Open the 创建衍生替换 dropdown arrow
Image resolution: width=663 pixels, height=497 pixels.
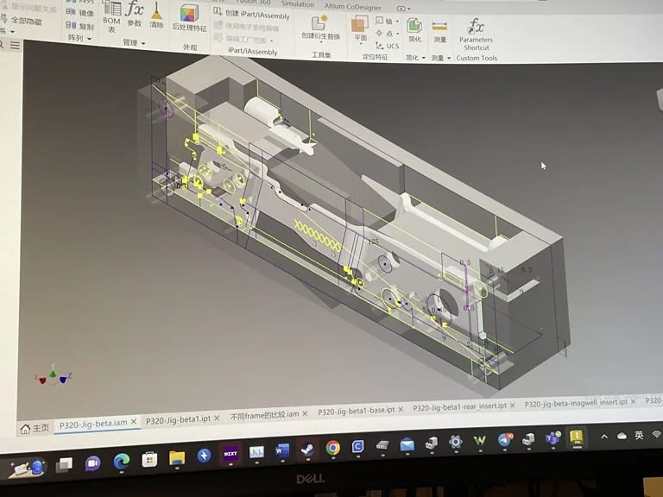pyautogui.click(x=320, y=42)
